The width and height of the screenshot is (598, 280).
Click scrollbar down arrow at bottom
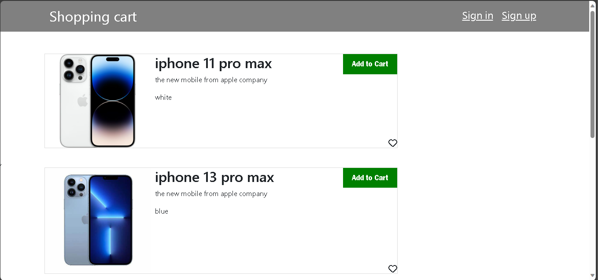(592, 275)
